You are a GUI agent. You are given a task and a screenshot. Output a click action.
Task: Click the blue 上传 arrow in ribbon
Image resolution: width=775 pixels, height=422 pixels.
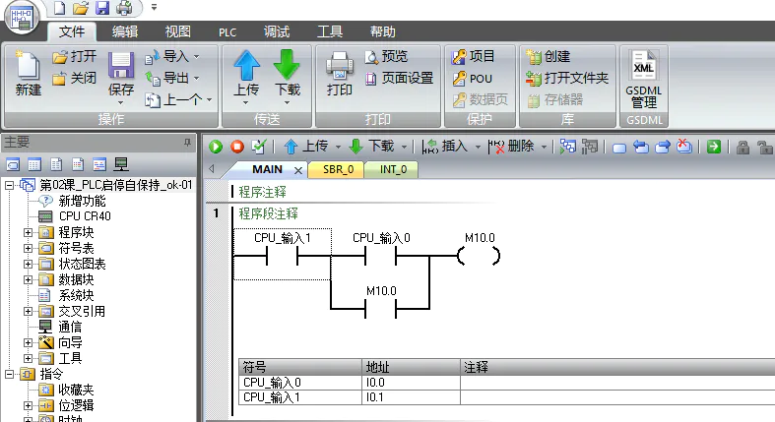pos(246,66)
